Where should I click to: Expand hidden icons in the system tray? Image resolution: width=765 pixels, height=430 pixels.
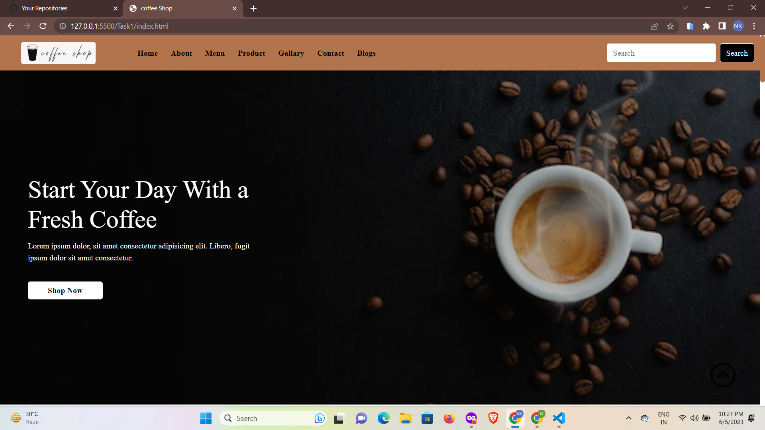629,418
